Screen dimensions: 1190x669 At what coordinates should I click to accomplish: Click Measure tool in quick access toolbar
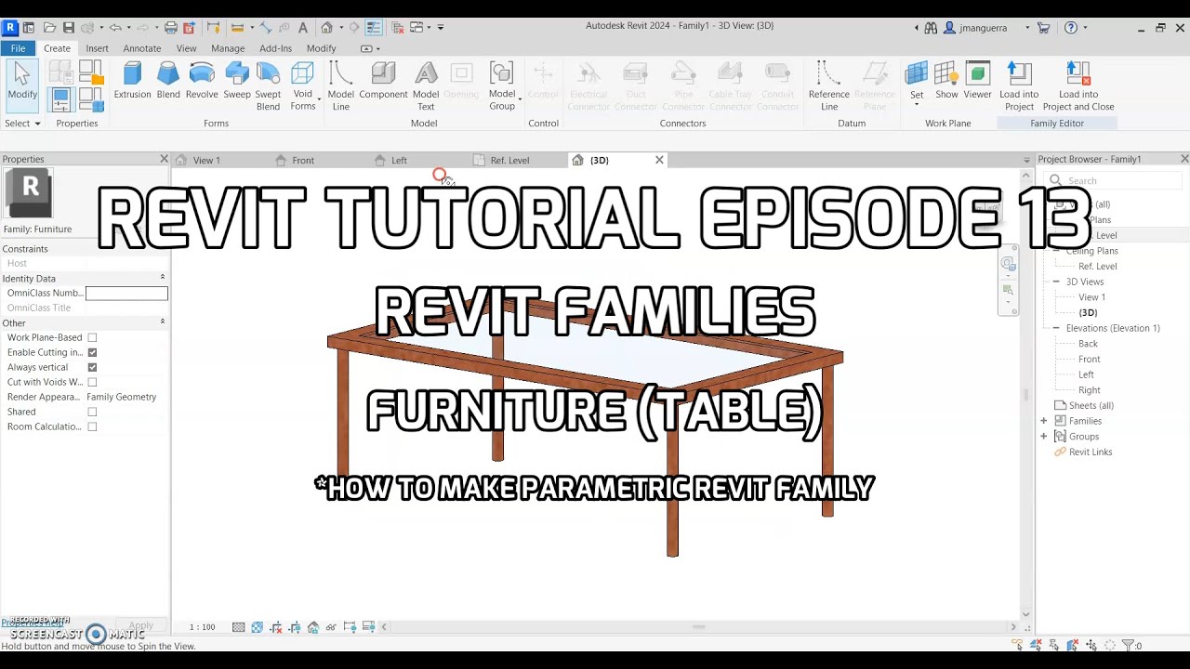point(237,28)
